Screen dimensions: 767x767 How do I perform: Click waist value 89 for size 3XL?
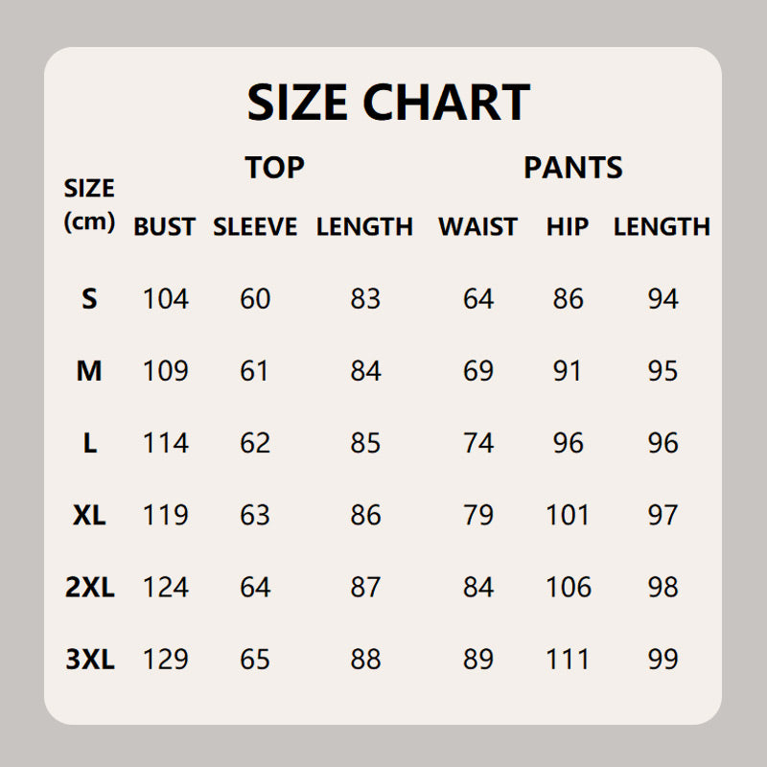[477, 659]
